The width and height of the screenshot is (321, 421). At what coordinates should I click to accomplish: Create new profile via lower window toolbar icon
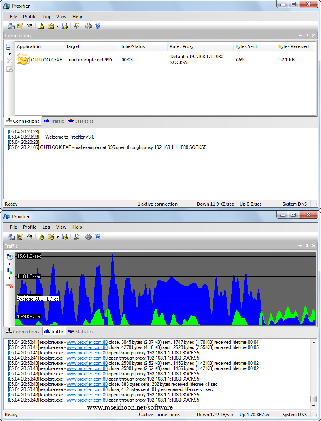point(41,236)
